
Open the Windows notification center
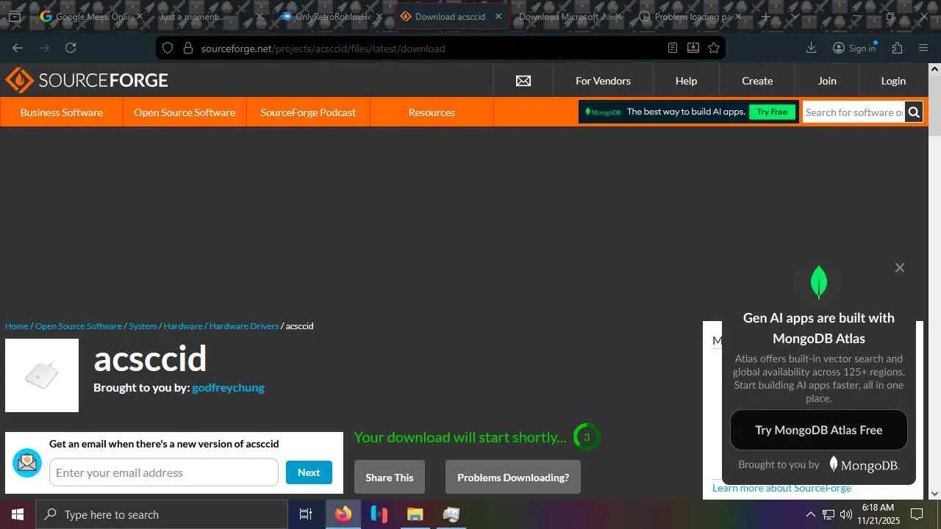917,514
